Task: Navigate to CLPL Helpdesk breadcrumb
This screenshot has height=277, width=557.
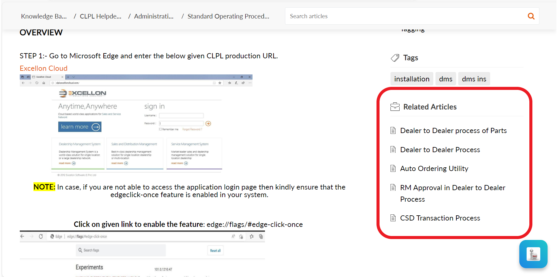Action: [100, 16]
